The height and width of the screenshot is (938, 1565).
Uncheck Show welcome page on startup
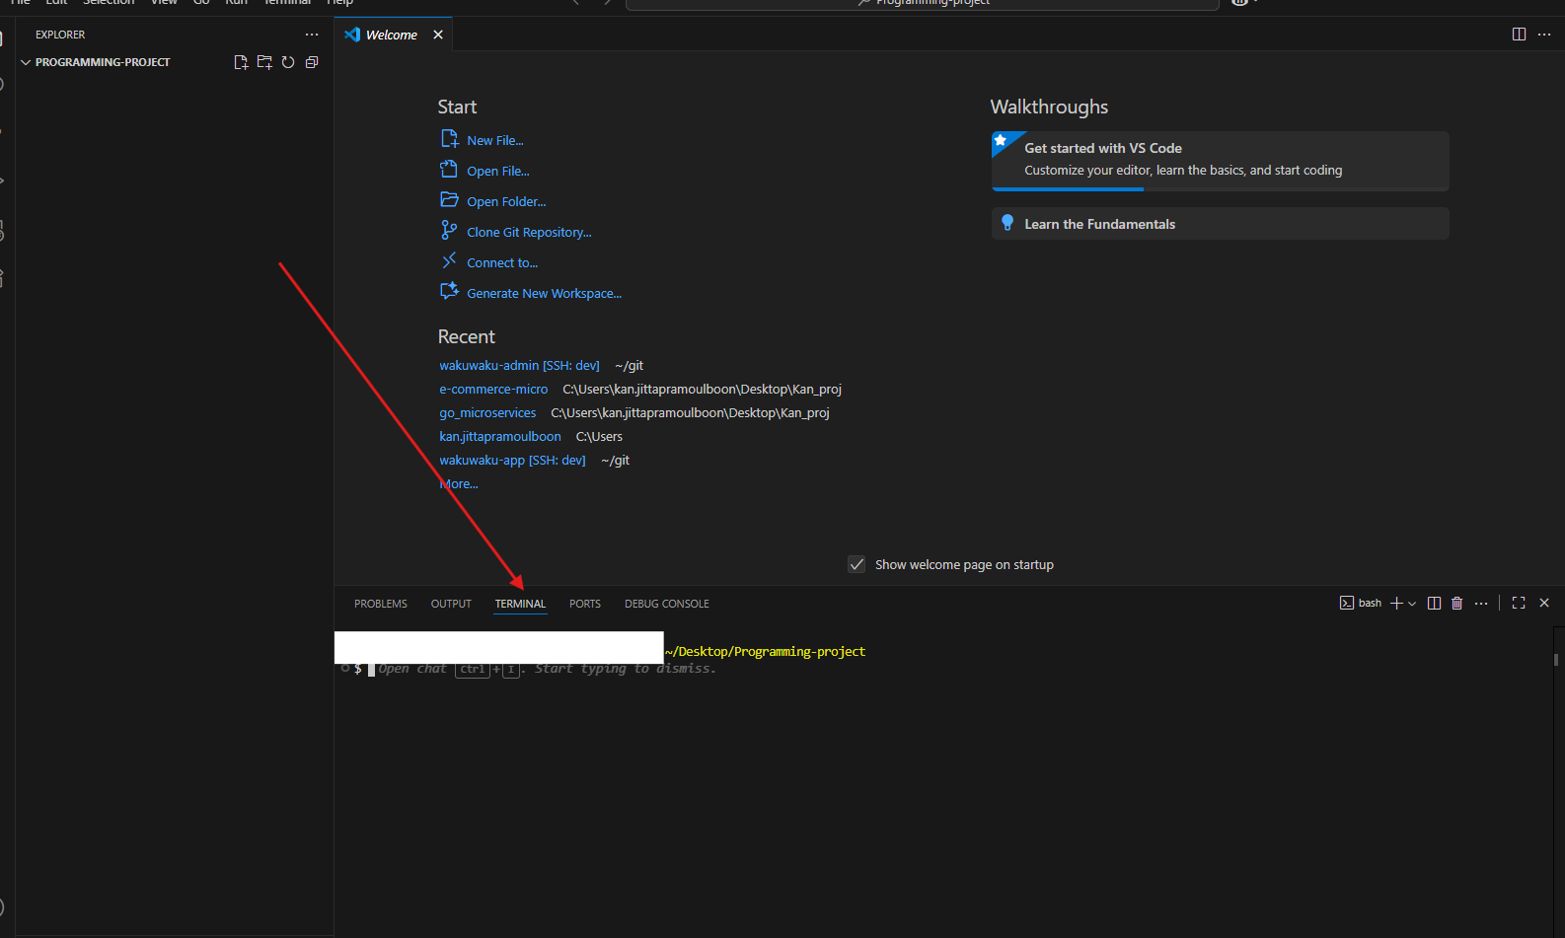point(857,564)
